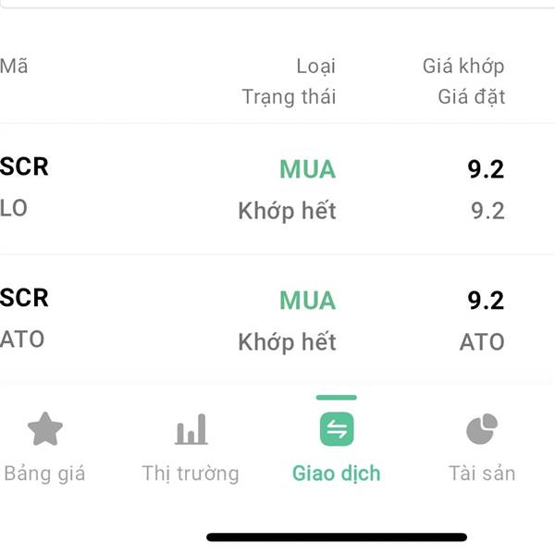The image size is (555, 555).
Task: Open the Thị trường bar chart icon
Action: 191,428
